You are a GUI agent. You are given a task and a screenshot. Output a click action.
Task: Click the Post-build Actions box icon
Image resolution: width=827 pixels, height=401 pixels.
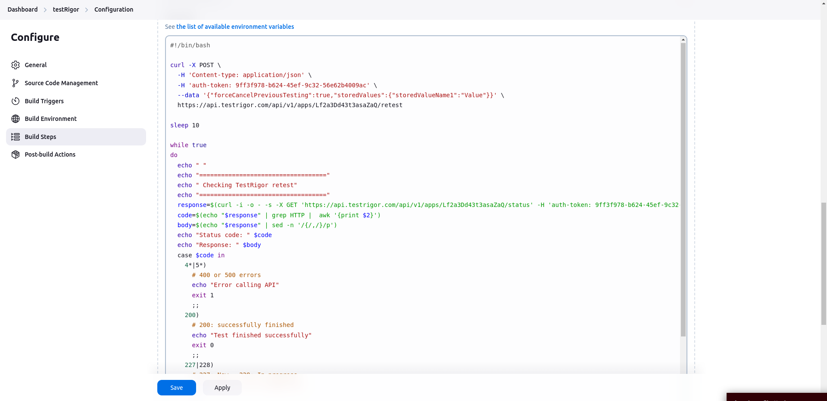(x=16, y=154)
